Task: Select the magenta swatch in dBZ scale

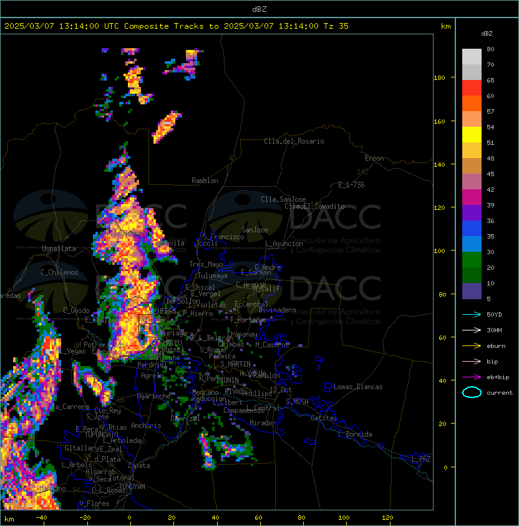Action: point(472,197)
